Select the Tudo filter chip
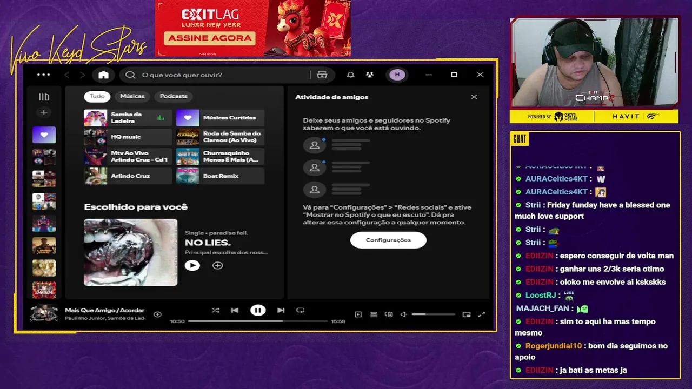The height and width of the screenshot is (389, 692). pyautogui.click(x=97, y=96)
